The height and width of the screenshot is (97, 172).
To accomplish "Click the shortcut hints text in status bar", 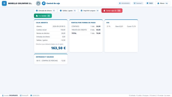I will point(149,95).
